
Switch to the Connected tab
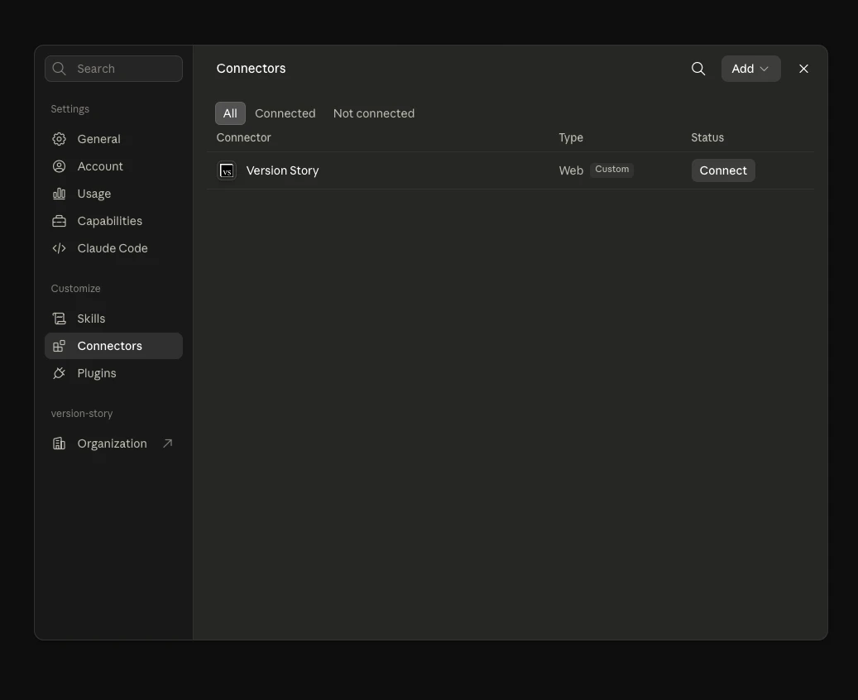click(285, 113)
